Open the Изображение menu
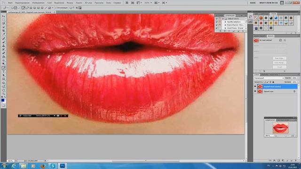The width and height of the screenshot is (301, 169). click(x=38, y=3)
